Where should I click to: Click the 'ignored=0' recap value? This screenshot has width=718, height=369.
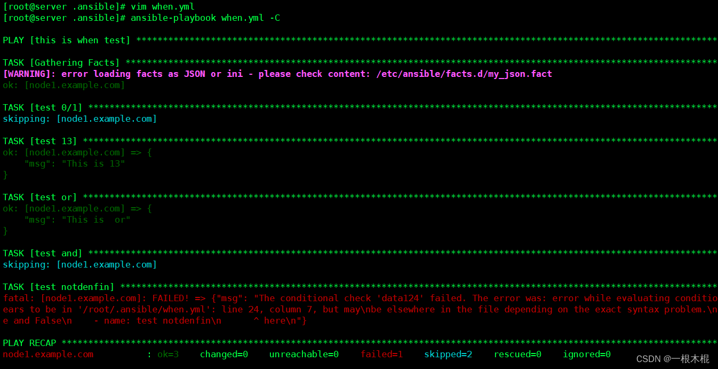587,354
